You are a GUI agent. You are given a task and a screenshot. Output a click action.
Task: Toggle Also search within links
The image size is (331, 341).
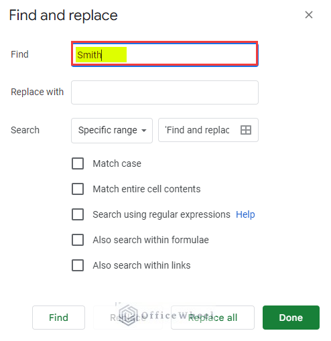[x=78, y=265]
